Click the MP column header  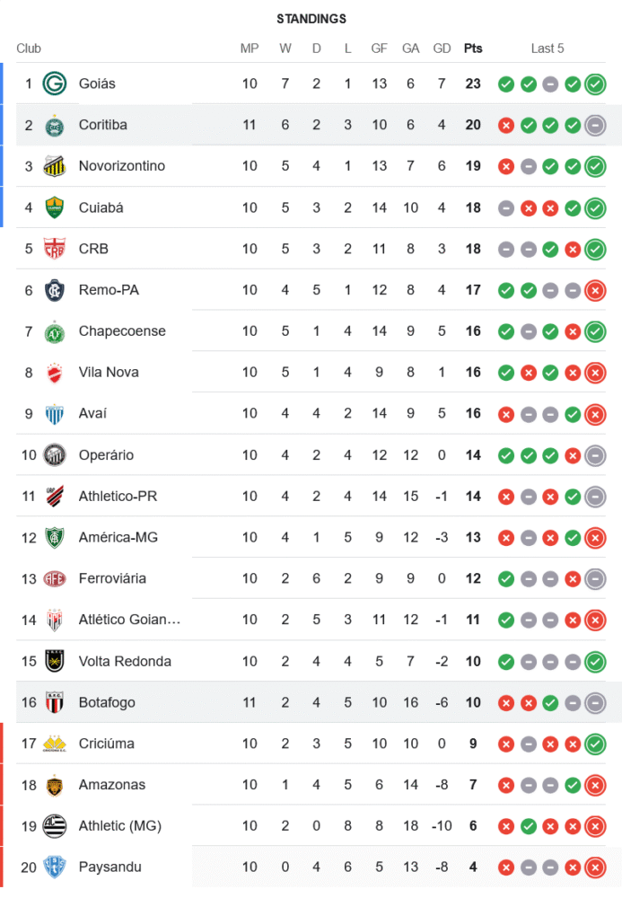click(250, 48)
